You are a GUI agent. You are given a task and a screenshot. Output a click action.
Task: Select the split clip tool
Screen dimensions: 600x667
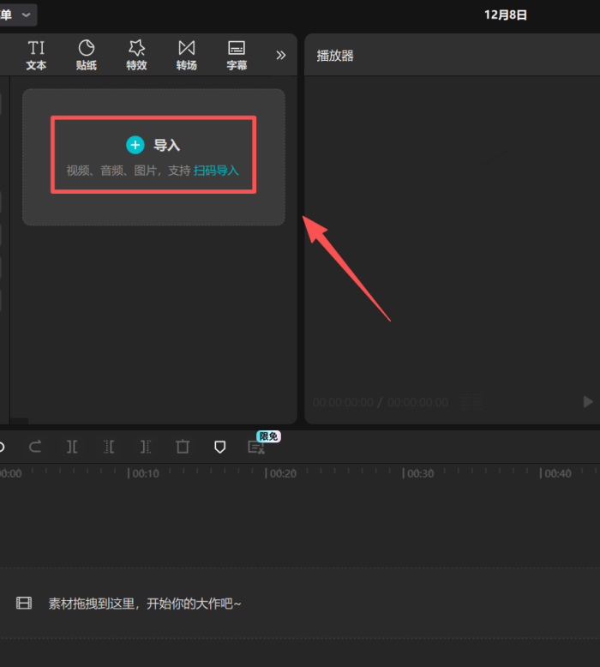pos(72,447)
